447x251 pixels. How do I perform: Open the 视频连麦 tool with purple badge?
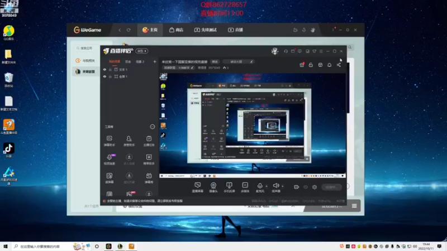pyautogui.click(x=110, y=160)
